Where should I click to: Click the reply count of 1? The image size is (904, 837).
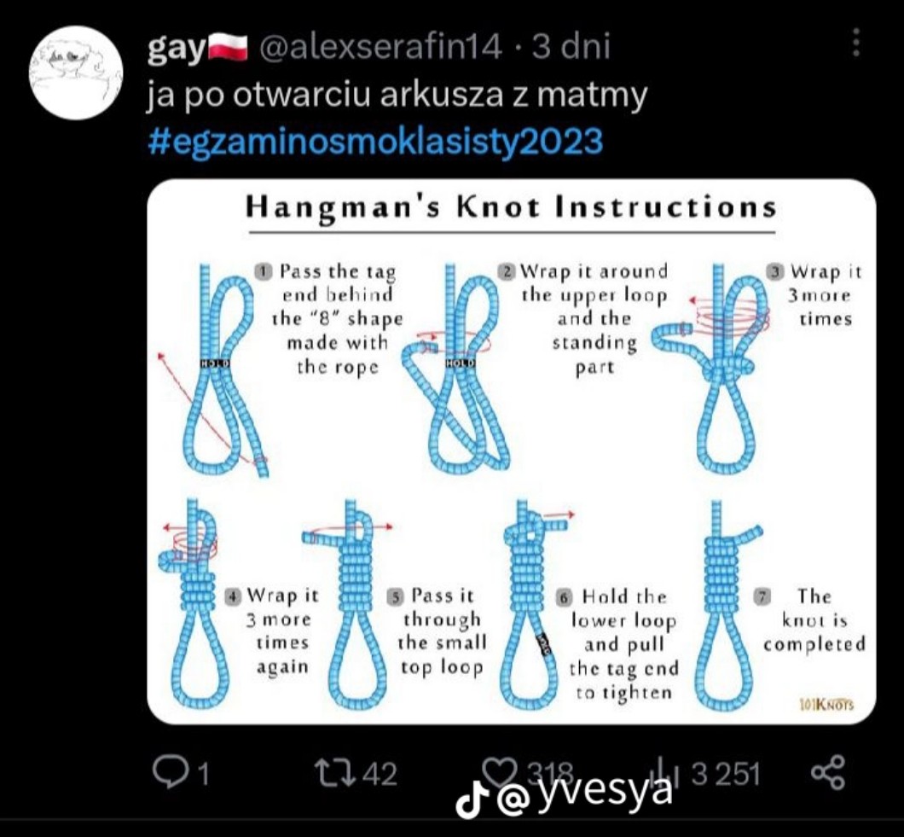tap(202, 775)
